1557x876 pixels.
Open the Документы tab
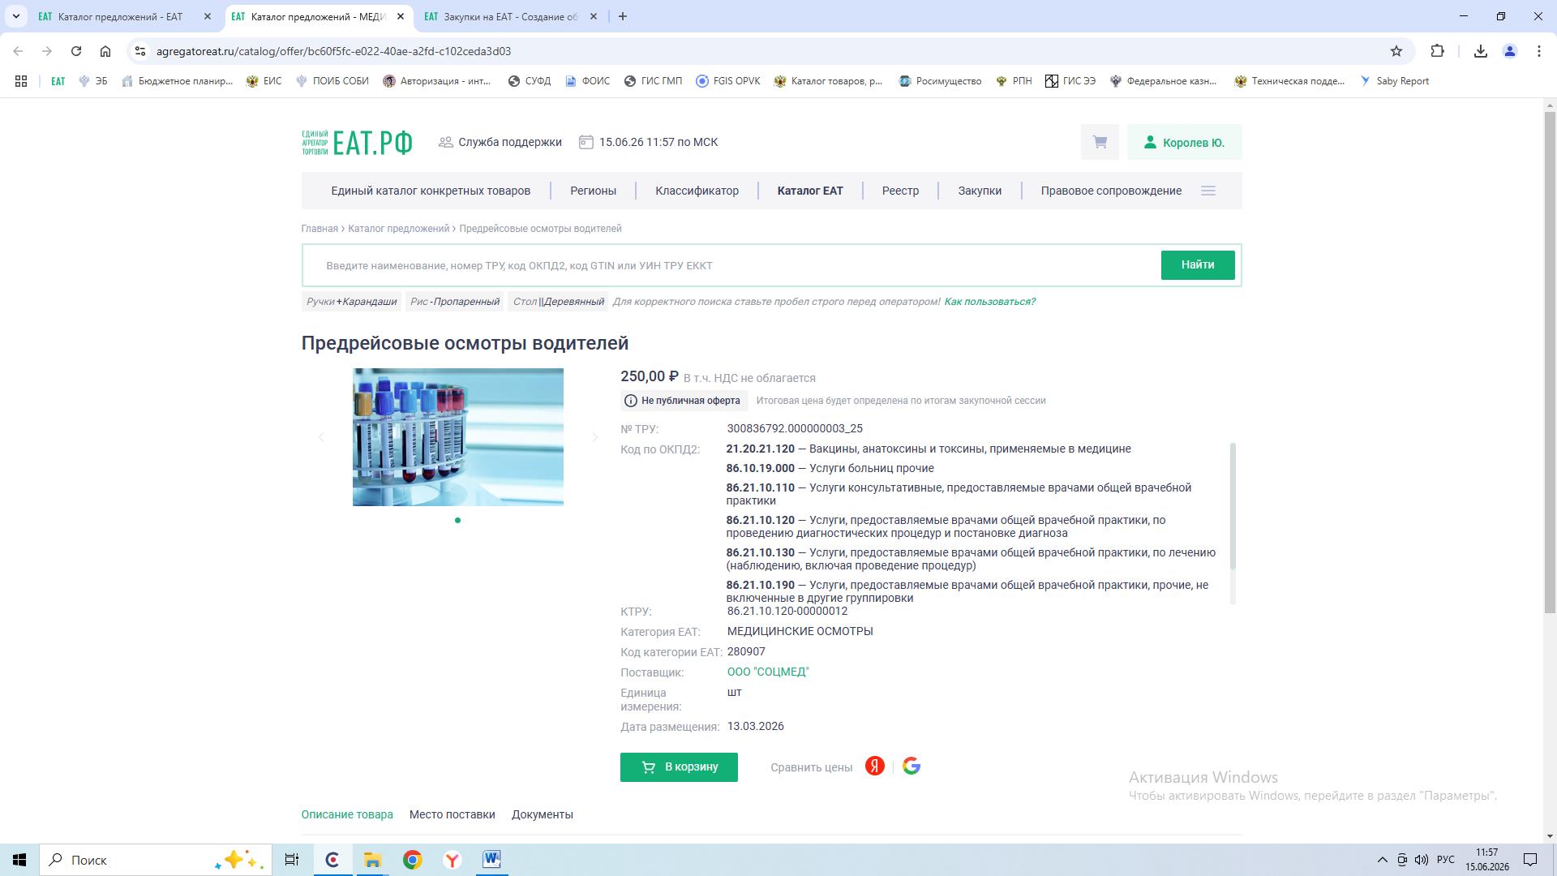[x=543, y=814]
